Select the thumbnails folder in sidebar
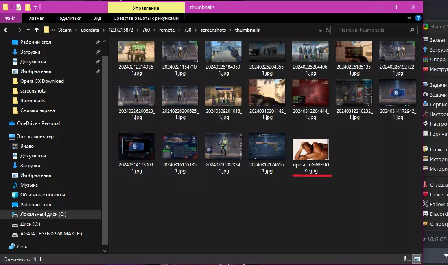Image resolution: width=448 pixels, height=265 pixels. pyautogui.click(x=32, y=101)
